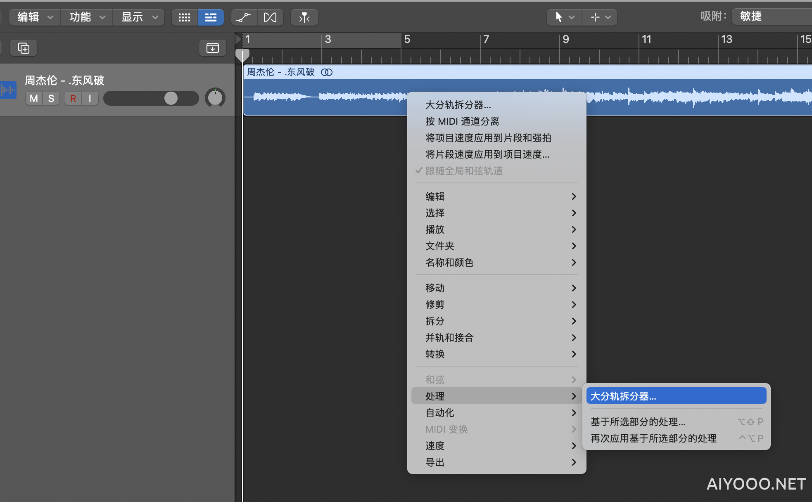This screenshot has height=502, width=812.
Task: Click the playhead marker at bar 1
Action: tap(242, 55)
